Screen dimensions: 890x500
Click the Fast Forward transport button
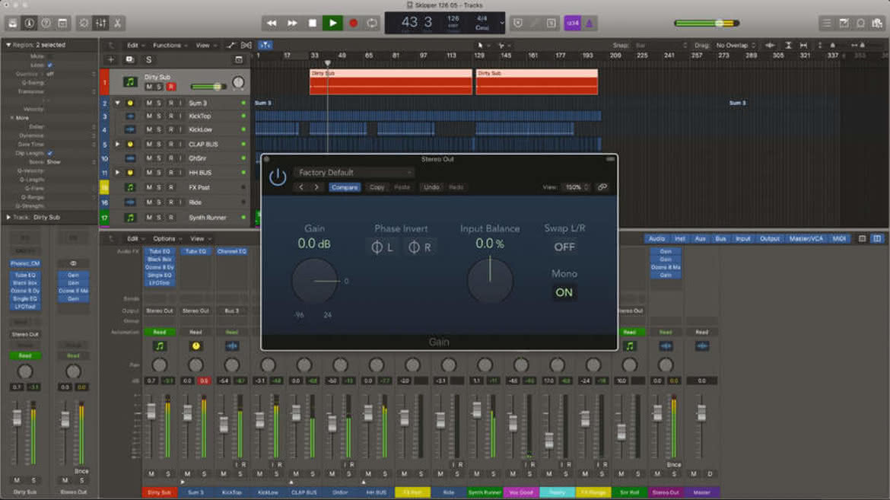(292, 24)
